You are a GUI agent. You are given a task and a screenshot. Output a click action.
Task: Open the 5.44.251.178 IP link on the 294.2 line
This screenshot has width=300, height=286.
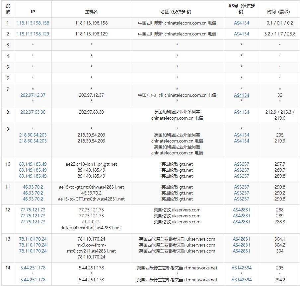33,280
